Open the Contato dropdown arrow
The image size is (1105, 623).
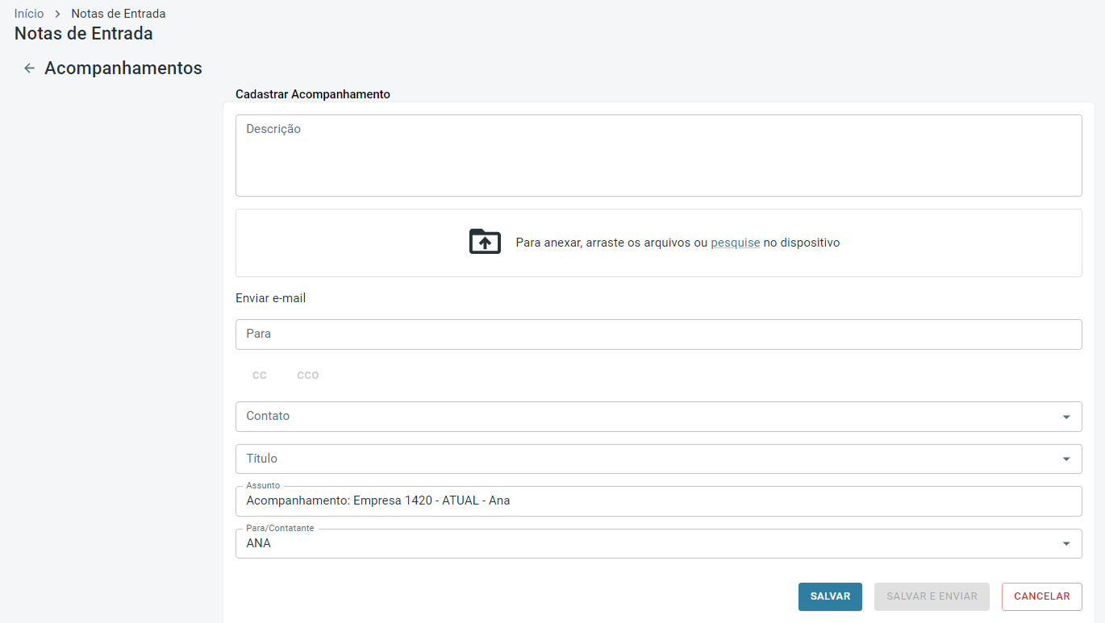pos(1066,417)
